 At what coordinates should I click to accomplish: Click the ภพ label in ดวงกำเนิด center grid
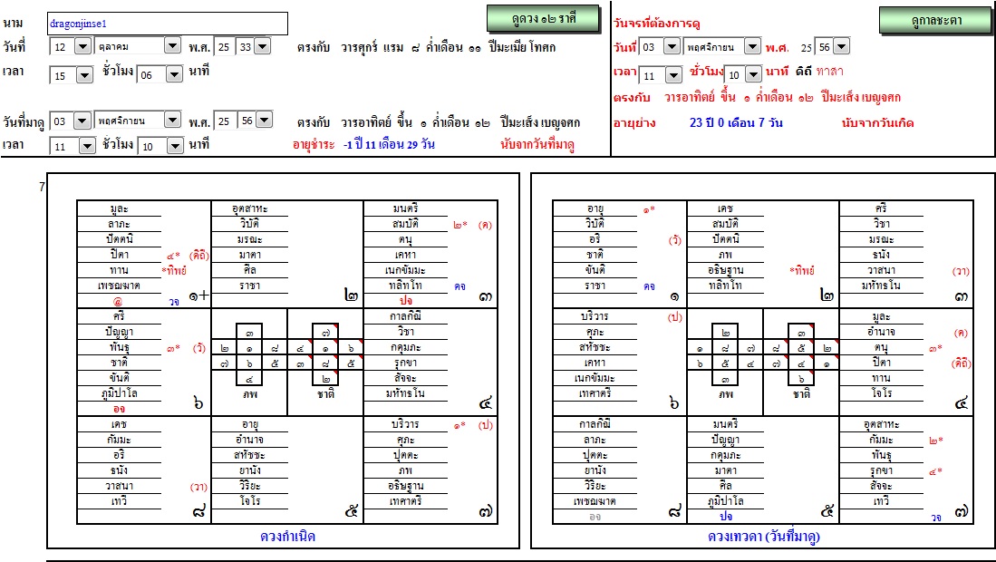tap(249, 394)
